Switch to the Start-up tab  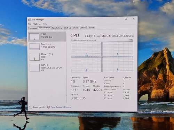pos(68,28)
